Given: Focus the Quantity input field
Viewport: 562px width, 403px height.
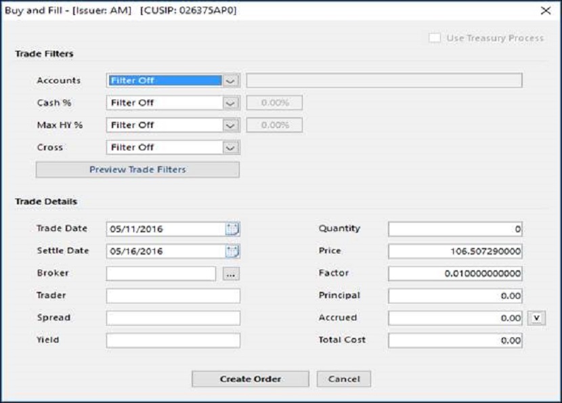Looking at the screenshot, I should (455, 229).
